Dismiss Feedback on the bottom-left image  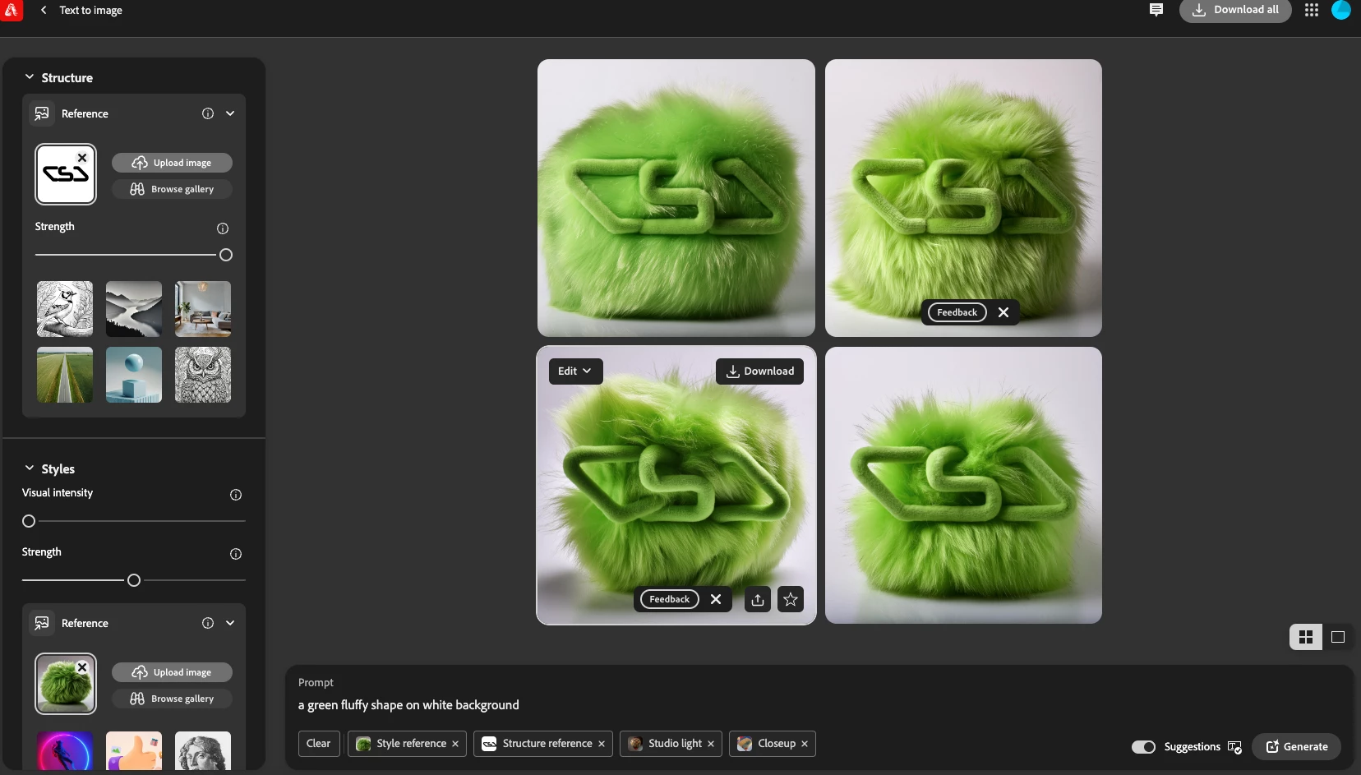point(716,599)
